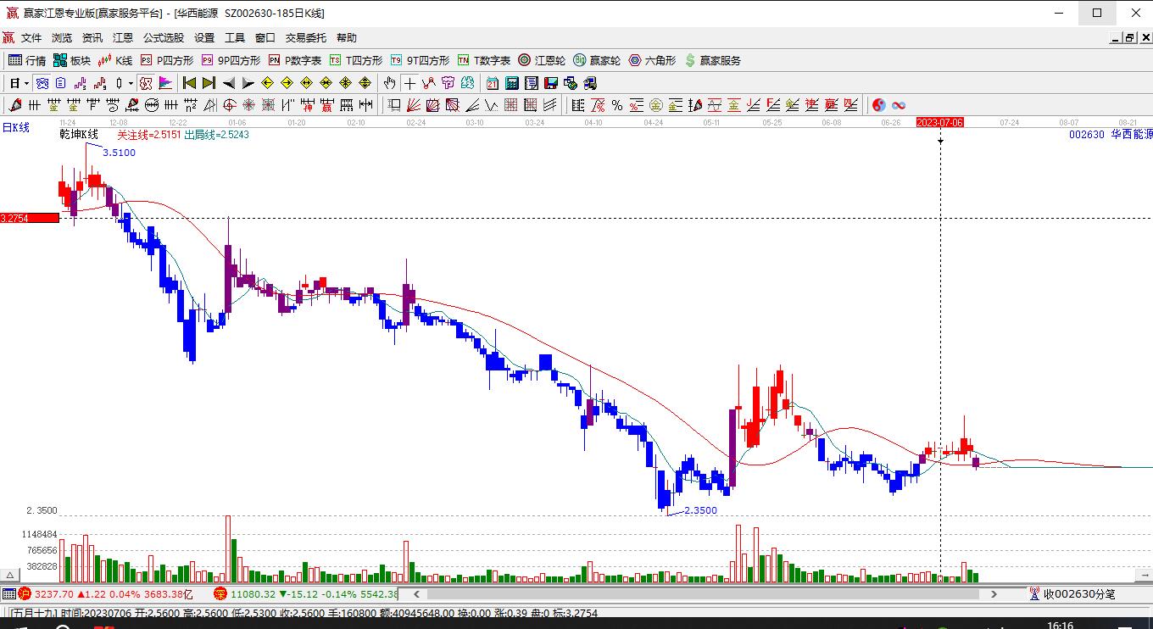Click the flag chart icon
The width and height of the screenshot is (1153, 629).
click(165, 83)
